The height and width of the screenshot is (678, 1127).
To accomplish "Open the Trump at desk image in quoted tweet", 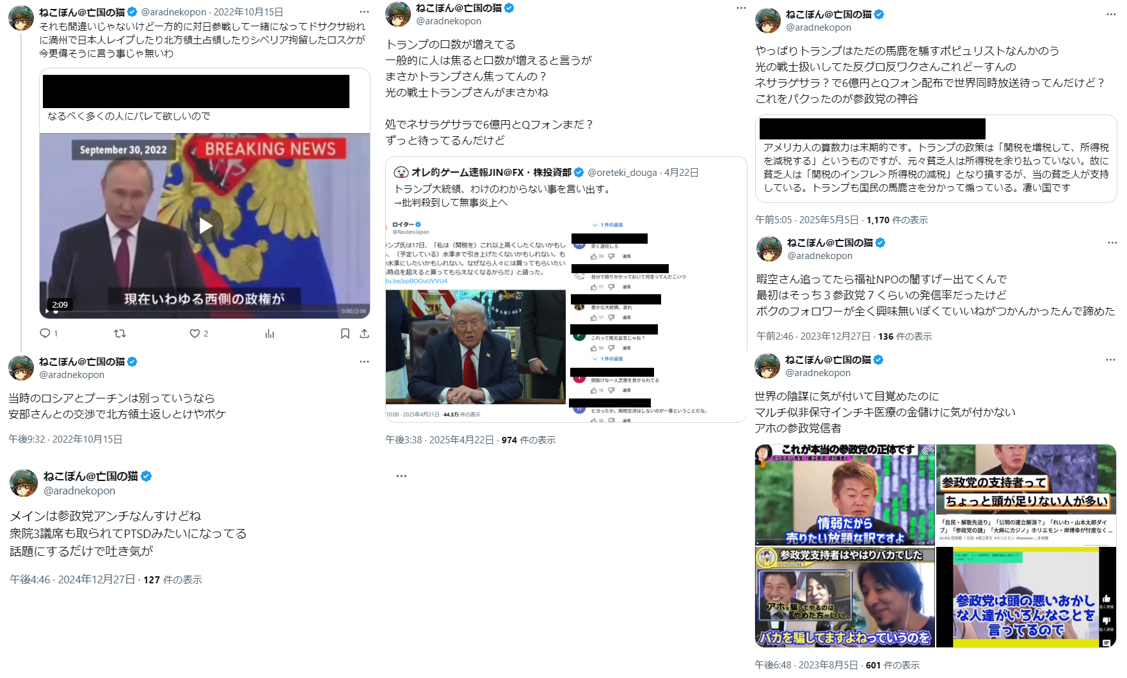I will click(476, 347).
